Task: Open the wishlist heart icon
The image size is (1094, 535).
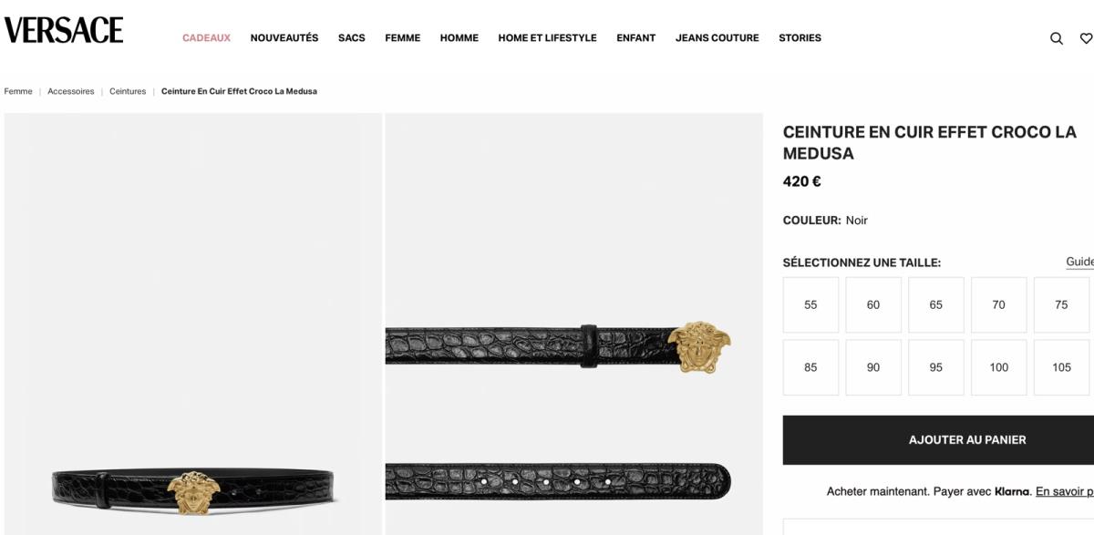Action: pos(1086,38)
